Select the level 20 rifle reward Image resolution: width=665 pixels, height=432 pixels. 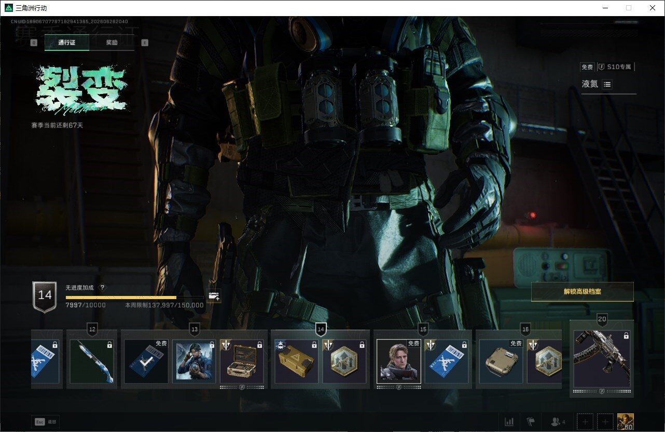click(x=602, y=359)
